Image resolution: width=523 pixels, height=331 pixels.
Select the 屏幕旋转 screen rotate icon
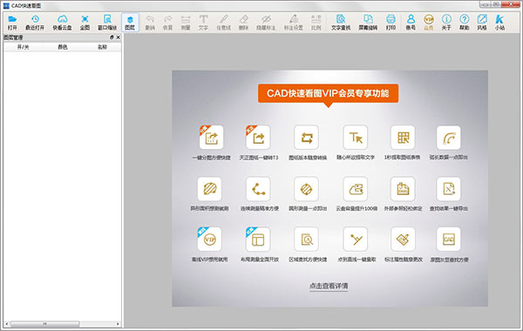click(368, 23)
